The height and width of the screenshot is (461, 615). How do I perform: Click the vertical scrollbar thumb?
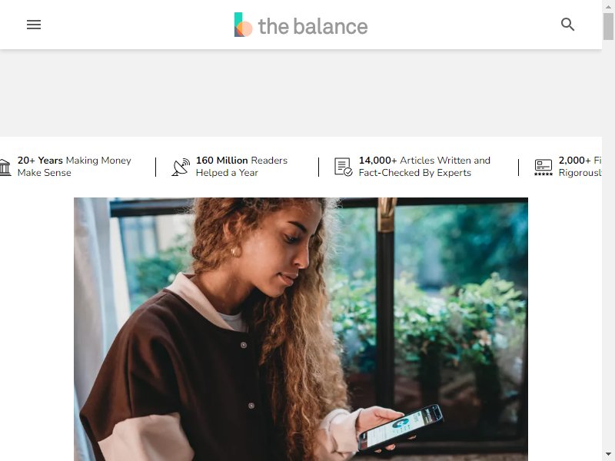coord(608,26)
